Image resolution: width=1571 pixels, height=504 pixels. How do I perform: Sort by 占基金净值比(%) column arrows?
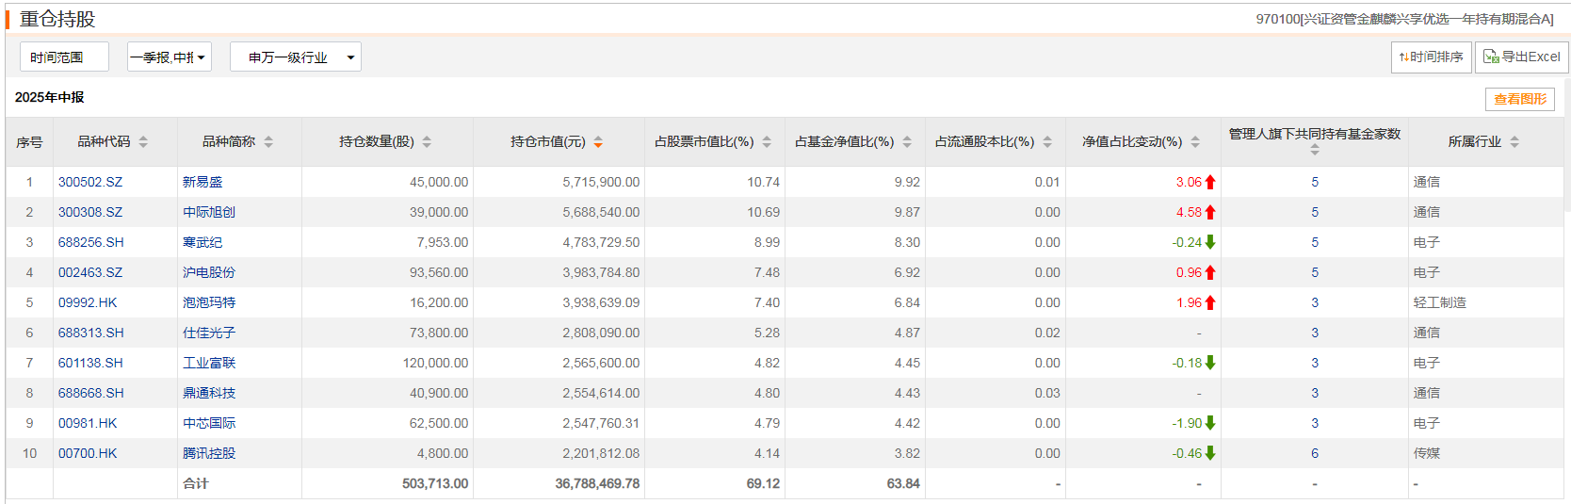907,142
